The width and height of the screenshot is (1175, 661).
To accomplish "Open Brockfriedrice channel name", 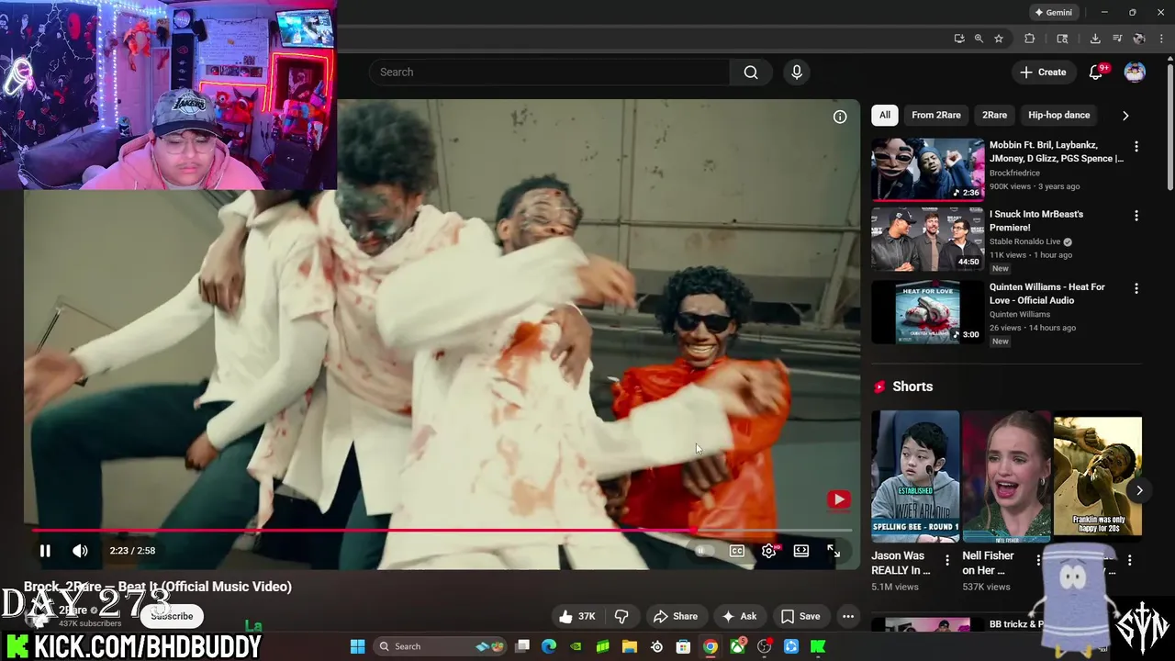I will (x=1014, y=173).
